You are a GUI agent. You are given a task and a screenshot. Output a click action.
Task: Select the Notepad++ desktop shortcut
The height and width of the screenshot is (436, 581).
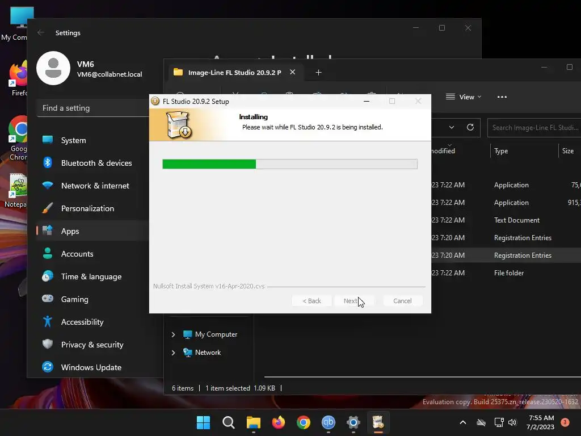click(x=15, y=191)
